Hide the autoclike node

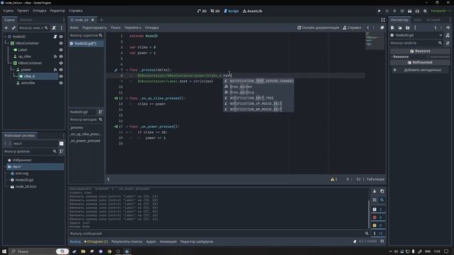click(61, 83)
